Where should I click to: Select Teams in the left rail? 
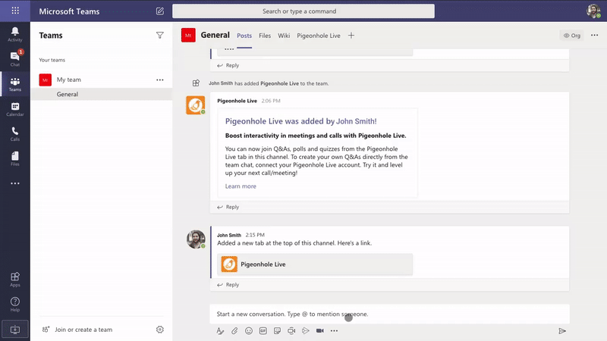15,84
